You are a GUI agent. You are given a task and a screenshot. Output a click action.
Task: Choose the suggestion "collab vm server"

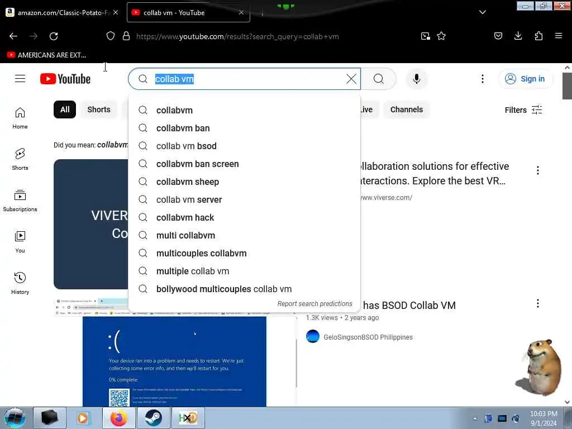pyautogui.click(x=245, y=199)
